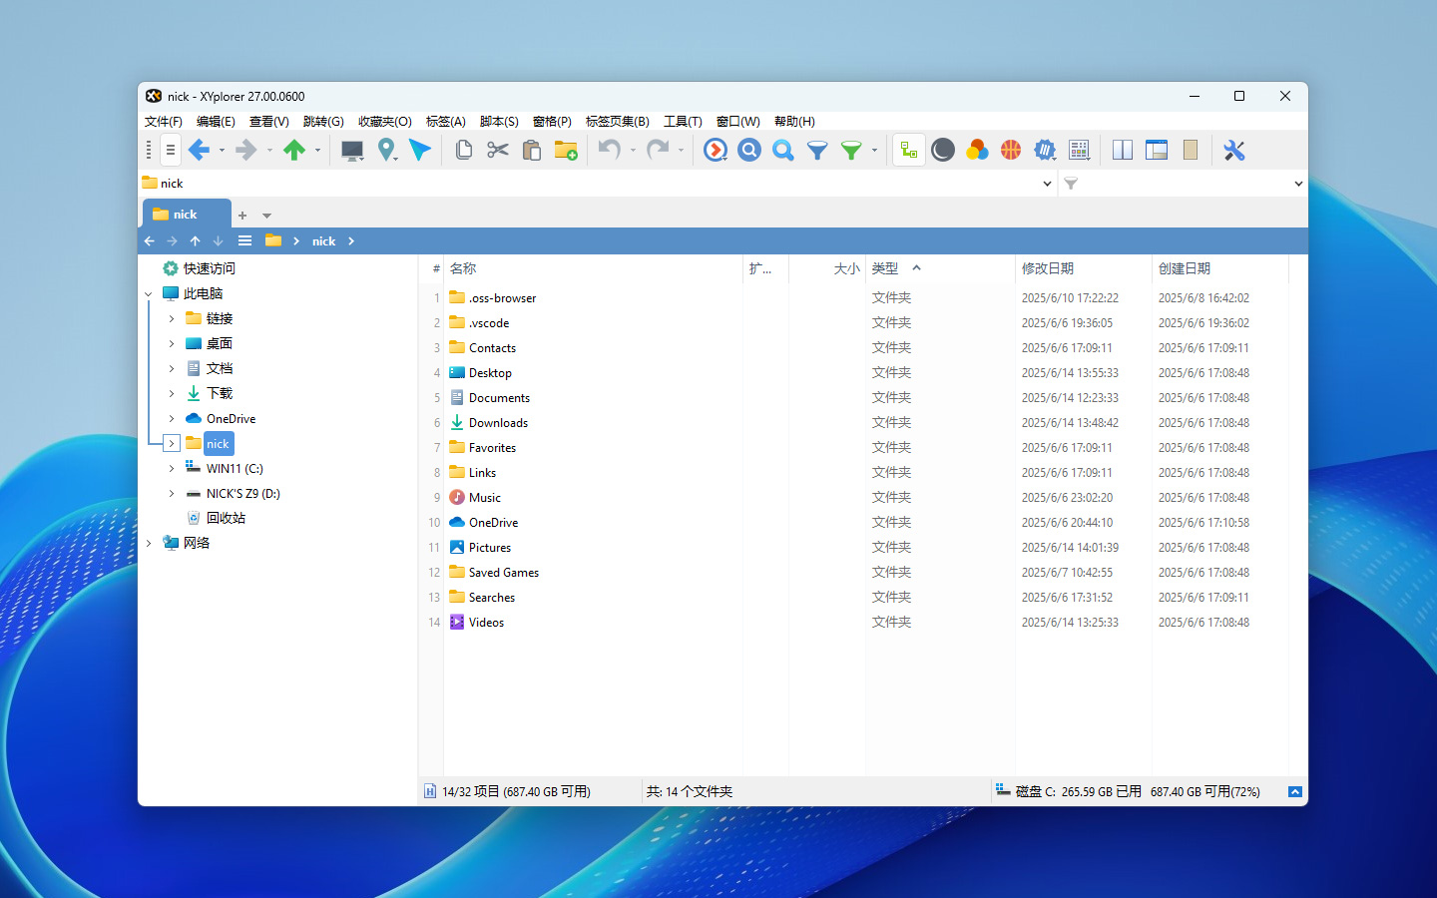Sort by 名称 column header
Viewport: 1437px width, 898px height.
pos(594,269)
